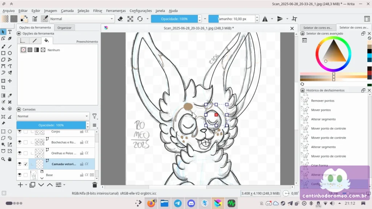The width and height of the screenshot is (372, 209).
Task: Open the brush settings editor icon
Action: (35, 19)
